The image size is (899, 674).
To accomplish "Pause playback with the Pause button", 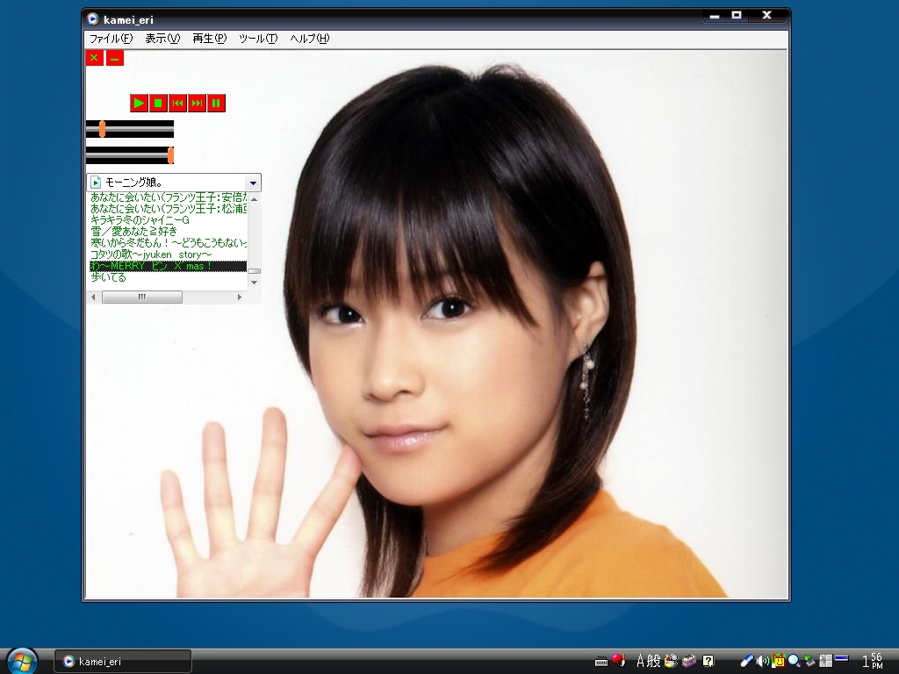I will click(216, 104).
